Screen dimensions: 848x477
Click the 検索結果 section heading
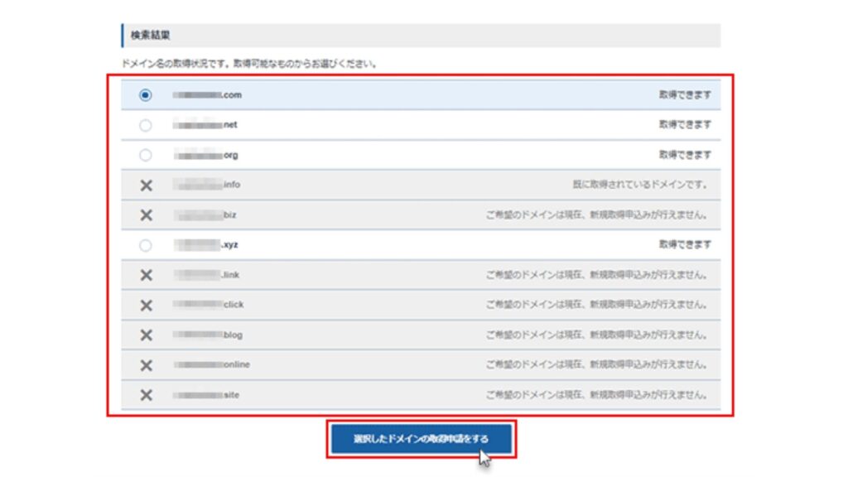[151, 35]
